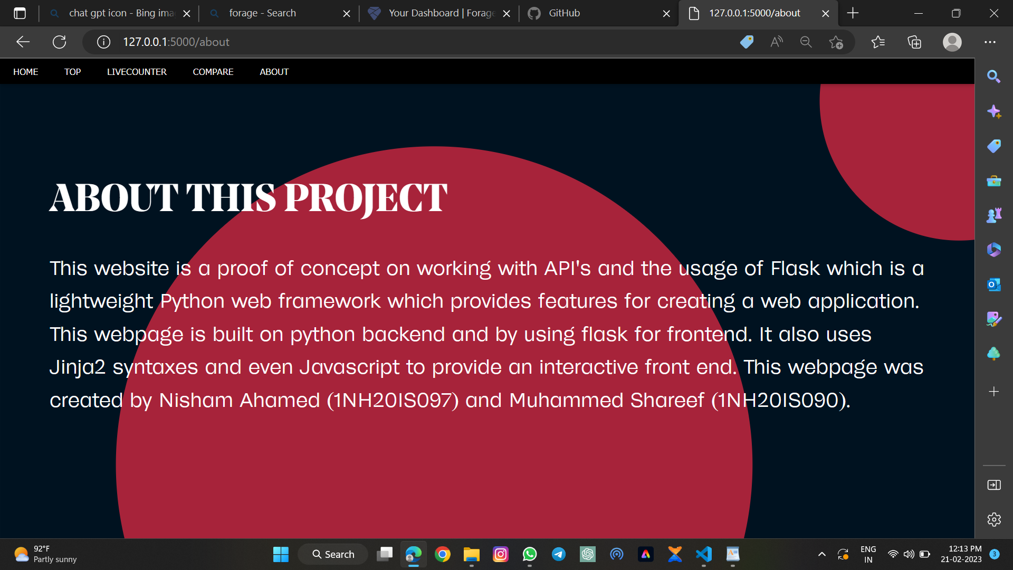This screenshot has width=1013, height=570.
Task: Open the shopping price tag icon
Action: tap(747, 42)
